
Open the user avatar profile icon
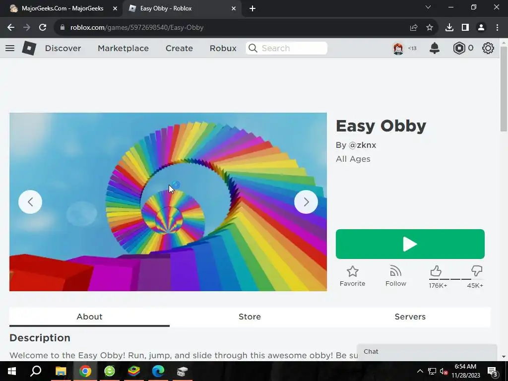[398, 48]
